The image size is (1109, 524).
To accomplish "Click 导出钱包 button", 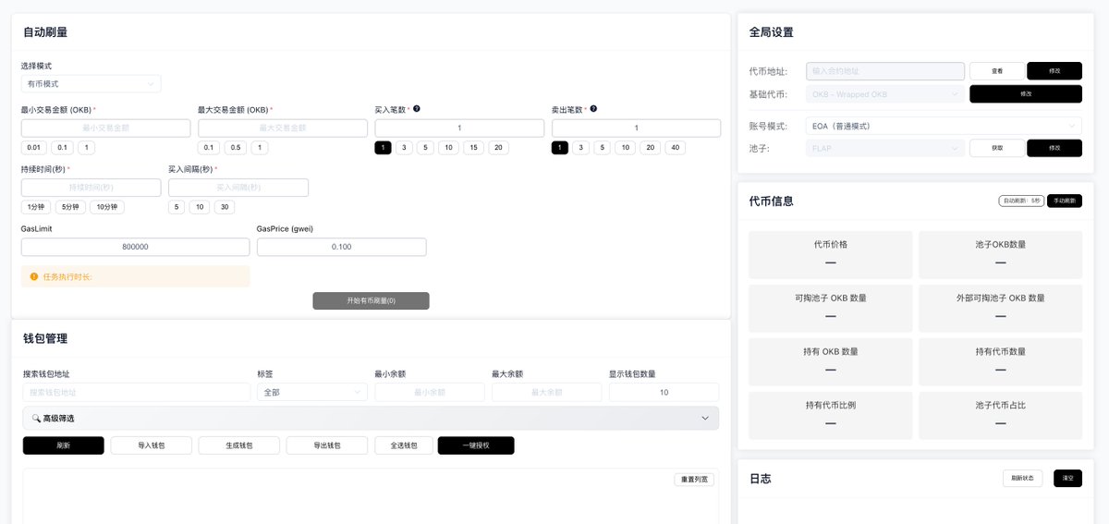I will click(327, 445).
